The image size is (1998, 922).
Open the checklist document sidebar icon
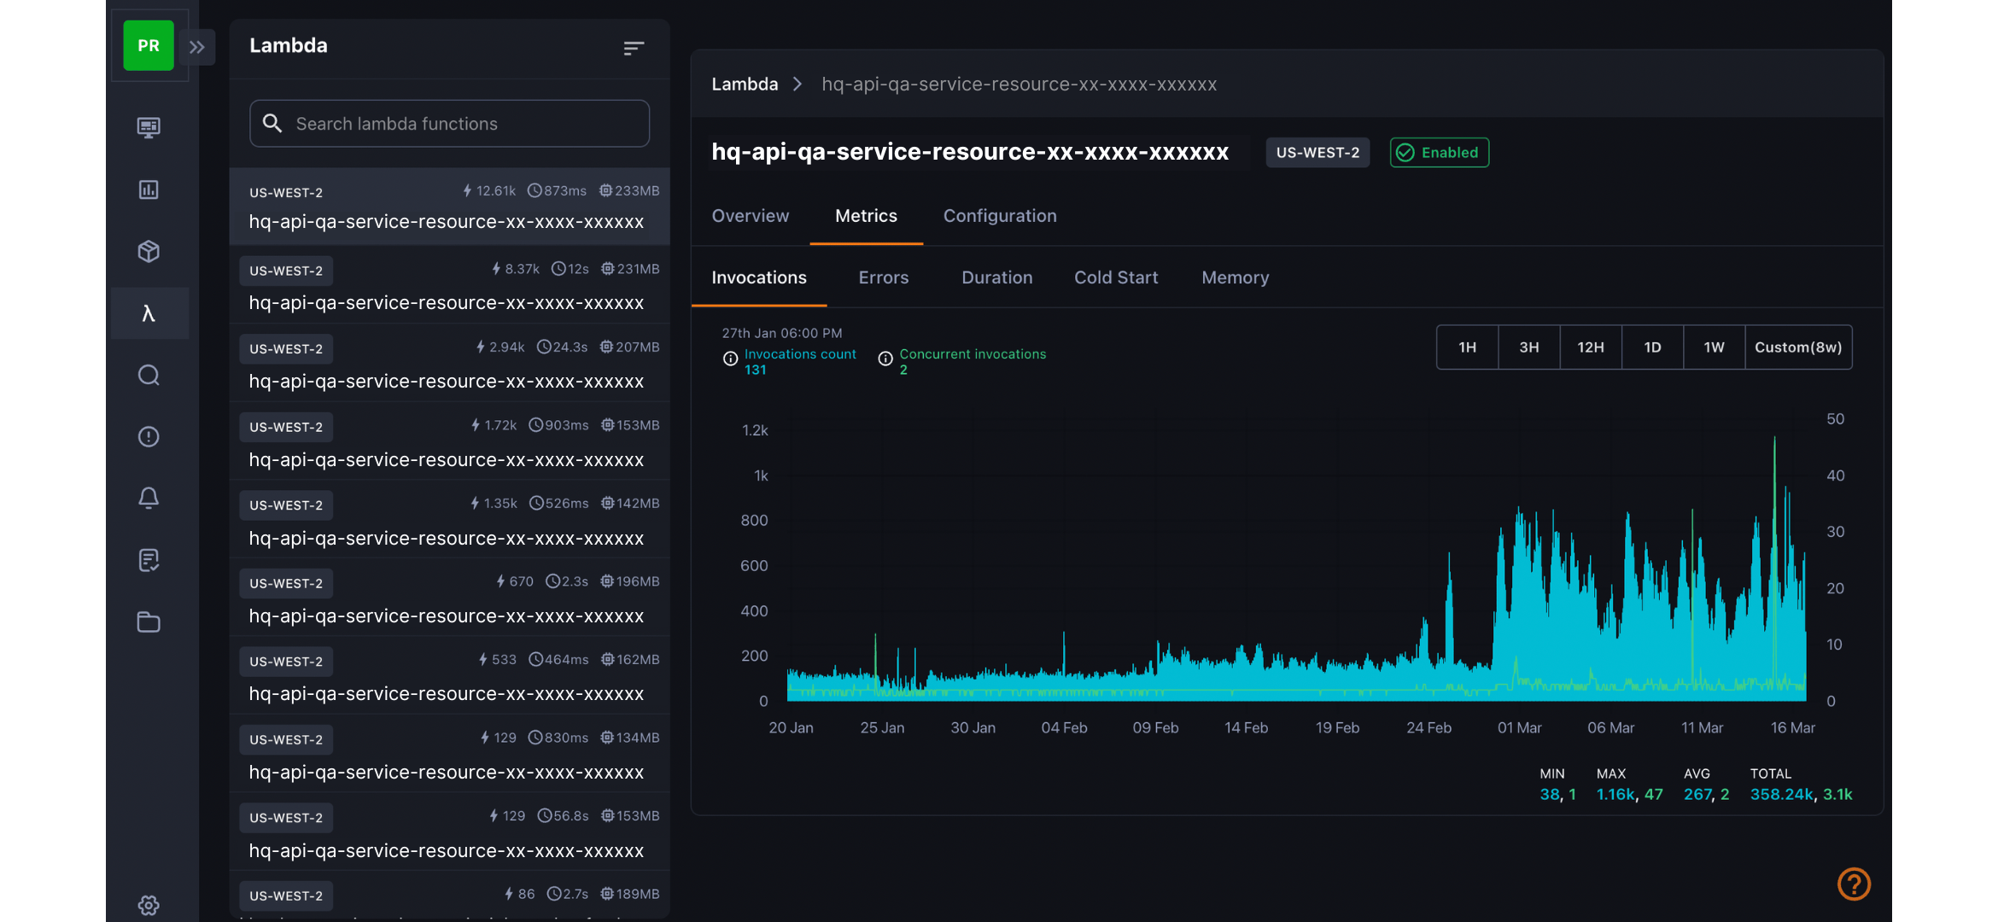click(x=149, y=560)
